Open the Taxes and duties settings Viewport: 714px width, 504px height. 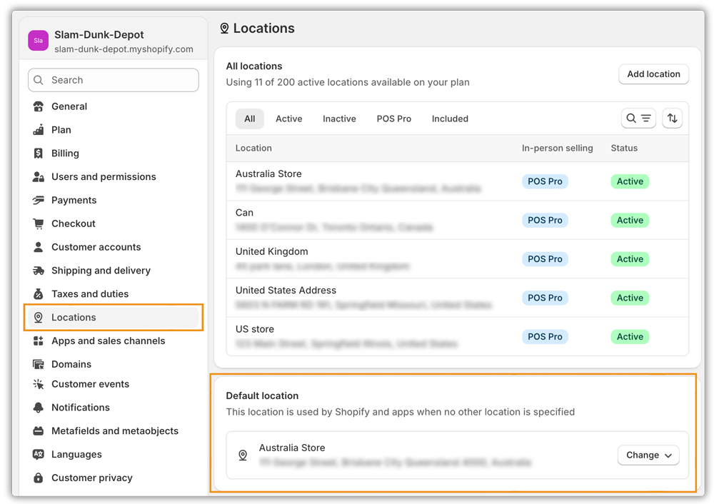click(90, 294)
